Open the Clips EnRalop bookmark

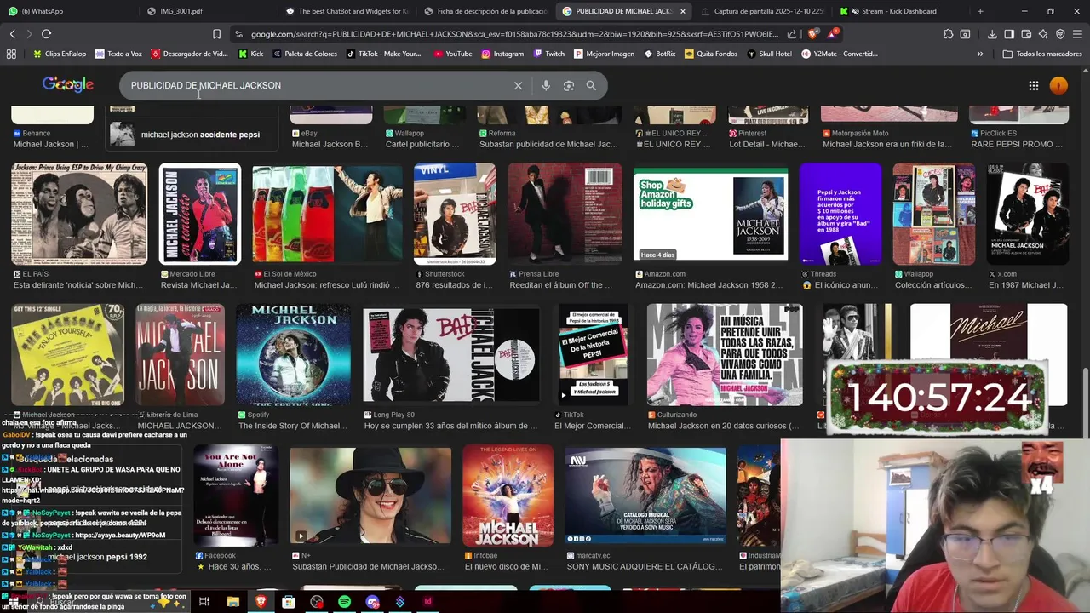(59, 54)
